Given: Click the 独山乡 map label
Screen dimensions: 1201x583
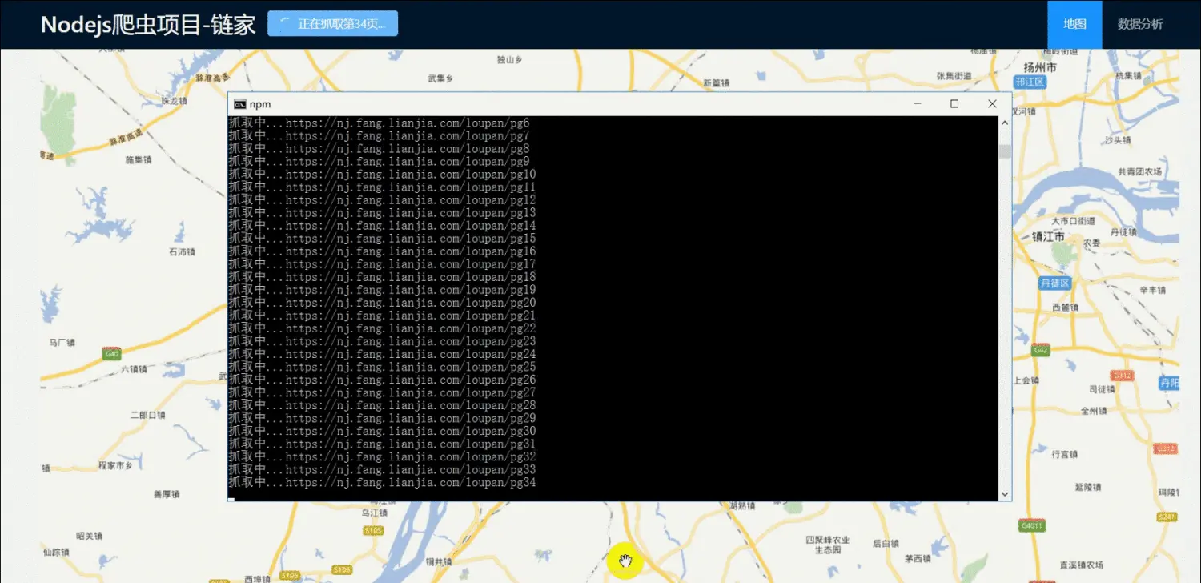Looking at the screenshot, I should coord(509,59).
